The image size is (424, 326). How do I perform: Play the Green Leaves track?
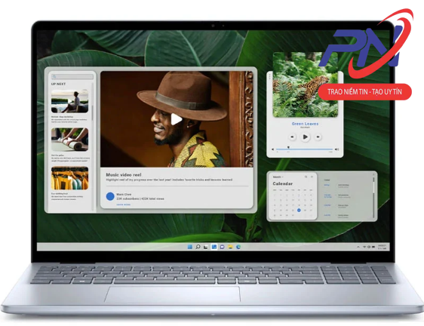(305, 137)
